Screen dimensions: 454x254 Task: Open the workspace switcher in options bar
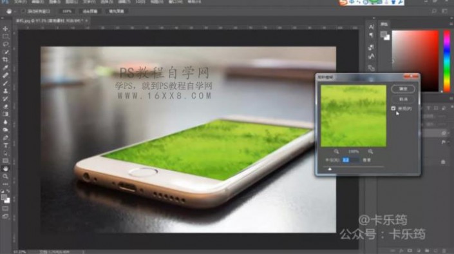click(x=445, y=11)
